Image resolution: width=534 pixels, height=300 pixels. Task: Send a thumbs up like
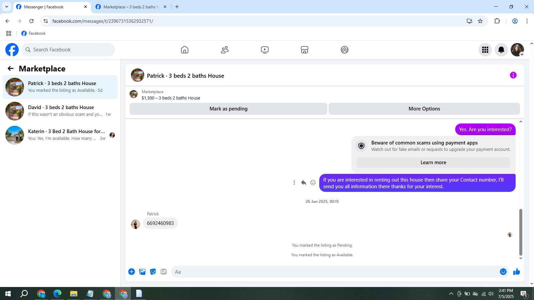pyautogui.click(x=517, y=272)
